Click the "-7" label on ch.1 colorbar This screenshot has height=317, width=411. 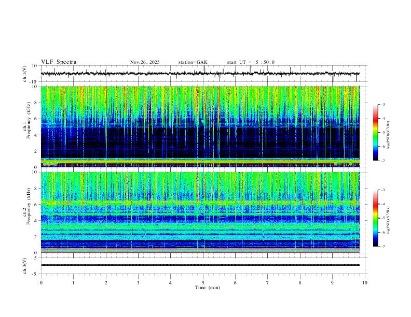382,161
